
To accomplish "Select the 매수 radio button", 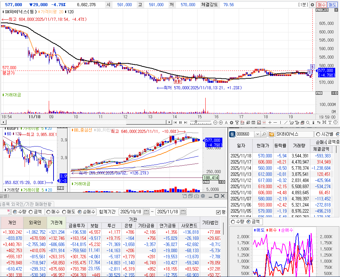I will click(x=48, y=212).
